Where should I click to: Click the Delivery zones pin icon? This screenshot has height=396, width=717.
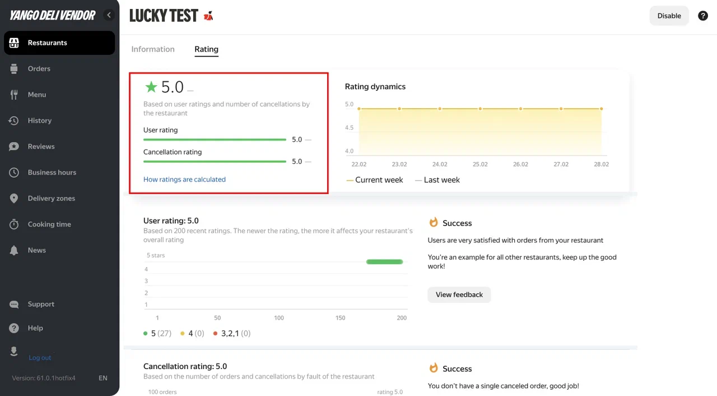[x=15, y=199]
